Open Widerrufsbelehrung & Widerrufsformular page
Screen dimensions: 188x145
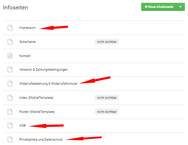click(49, 84)
